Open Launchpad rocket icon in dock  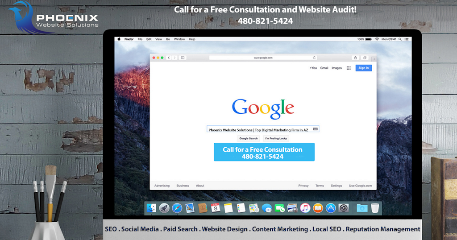164,208
